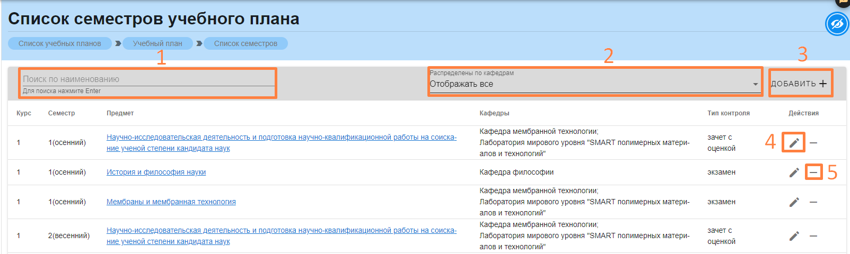Edit the История и философия науки row
The image size is (850, 254).
point(794,173)
